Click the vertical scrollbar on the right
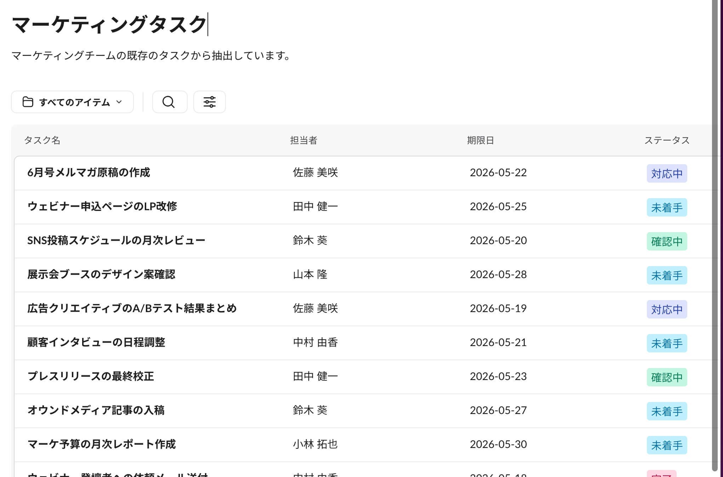The height and width of the screenshot is (477, 723). pyautogui.click(x=715, y=235)
